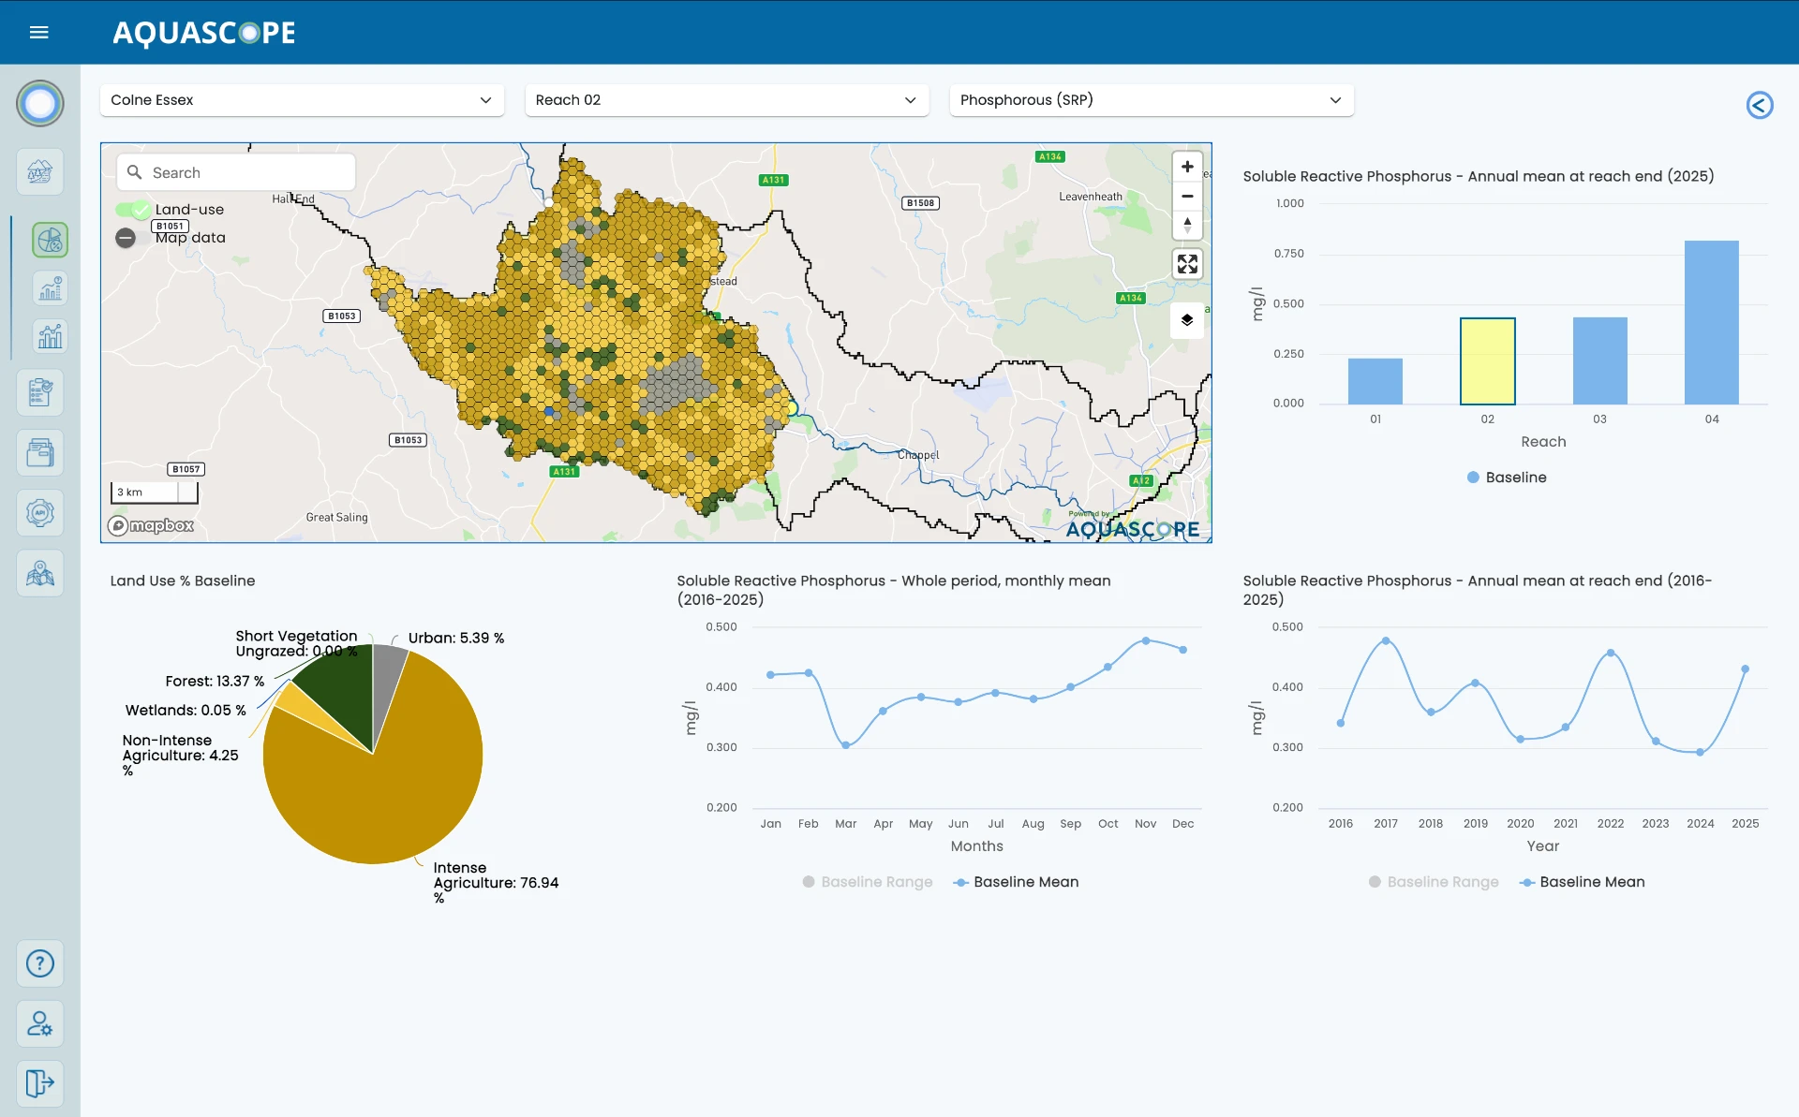
Task: Toggle the Land-use layer switch
Action: click(x=132, y=210)
